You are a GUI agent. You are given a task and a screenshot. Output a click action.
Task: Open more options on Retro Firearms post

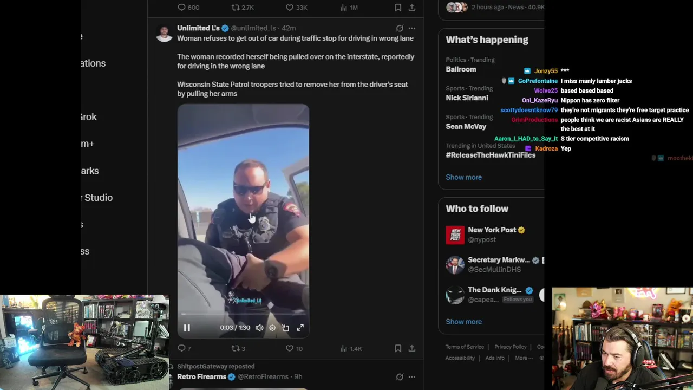click(412, 377)
